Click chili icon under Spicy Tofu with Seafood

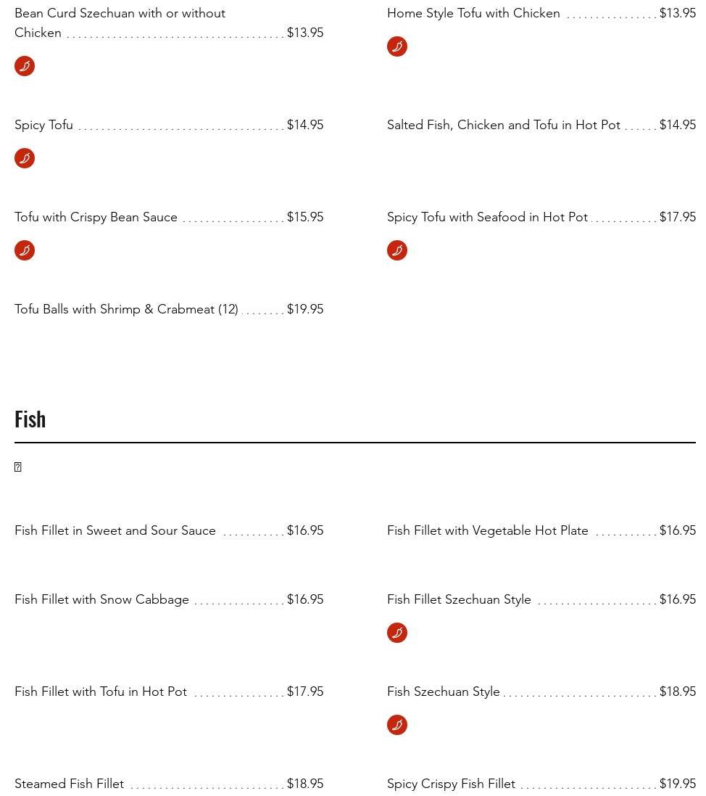397,250
